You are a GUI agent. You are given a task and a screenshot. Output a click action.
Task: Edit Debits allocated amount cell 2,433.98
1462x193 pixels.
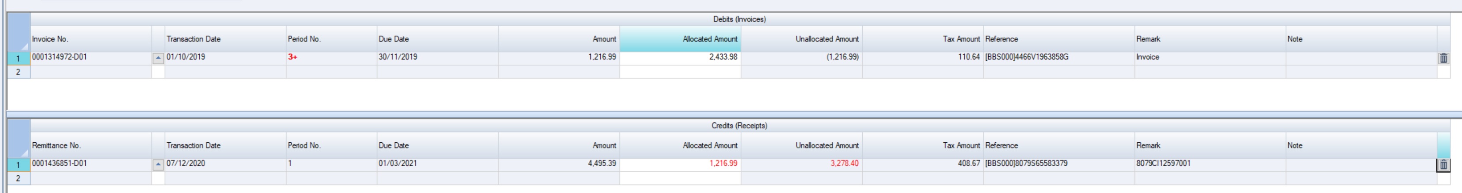(680, 57)
